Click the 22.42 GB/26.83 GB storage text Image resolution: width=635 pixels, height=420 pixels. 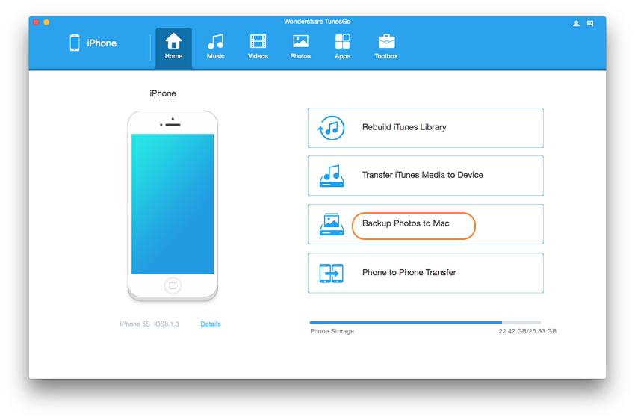click(x=527, y=331)
